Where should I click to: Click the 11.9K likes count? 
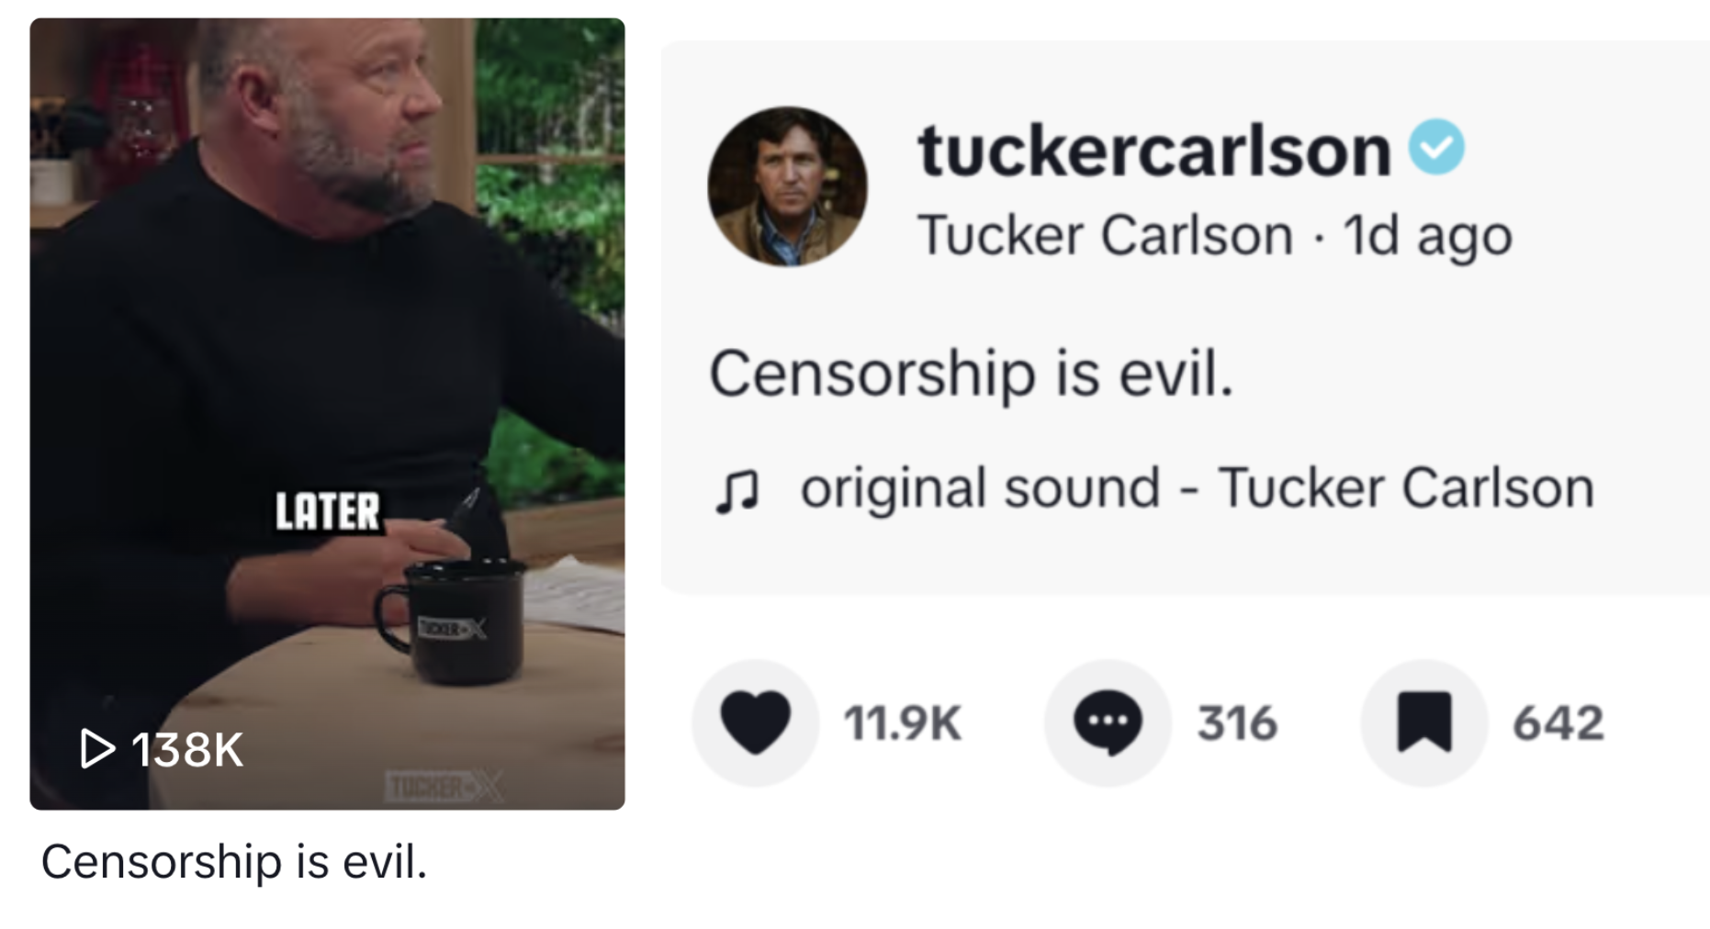[902, 723]
